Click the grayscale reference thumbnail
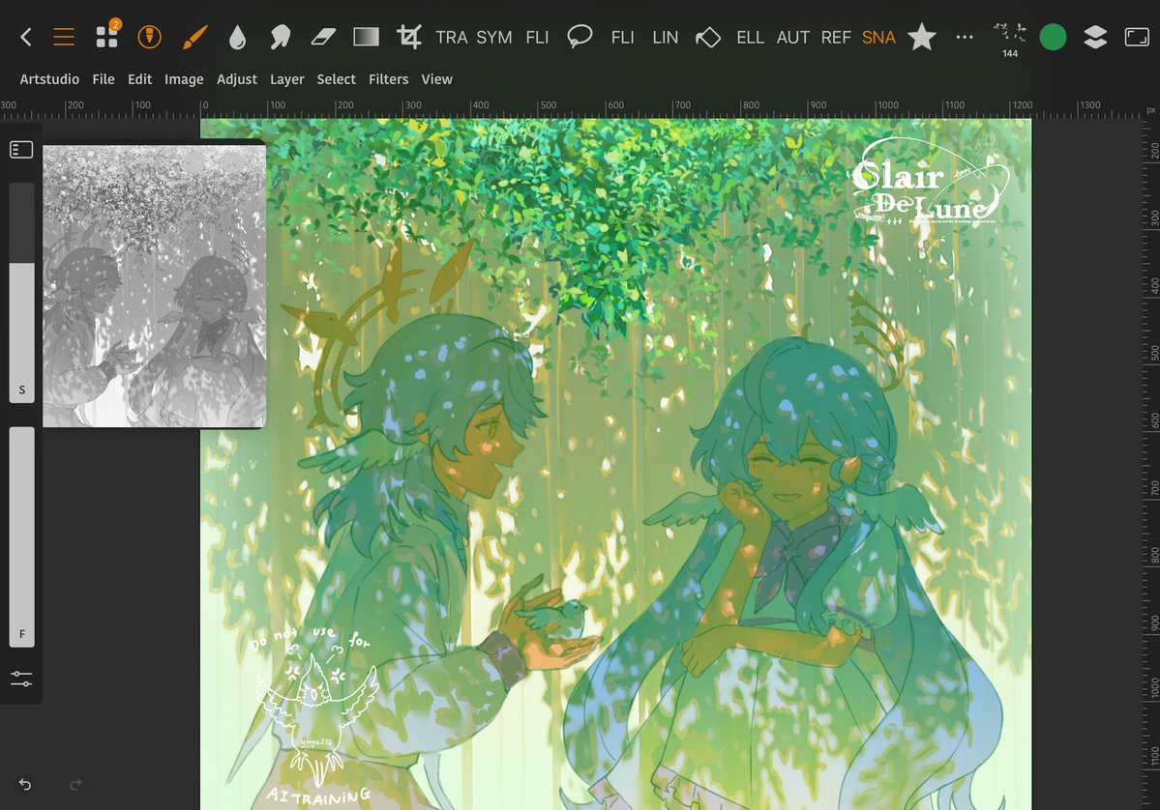Image resolution: width=1160 pixels, height=810 pixels. (x=154, y=286)
